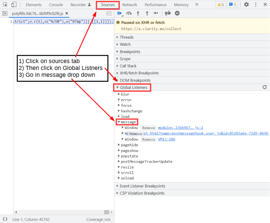Image resolution: width=270 pixels, height=223 pixels.
Task: Expand the Breakpoints section
Action: pyautogui.click(x=192, y=52)
